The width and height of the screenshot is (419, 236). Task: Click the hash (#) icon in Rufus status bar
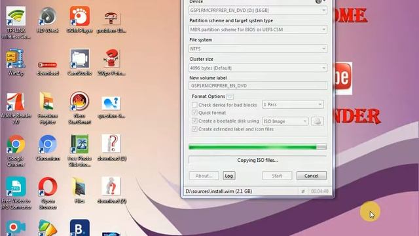pos(303,191)
